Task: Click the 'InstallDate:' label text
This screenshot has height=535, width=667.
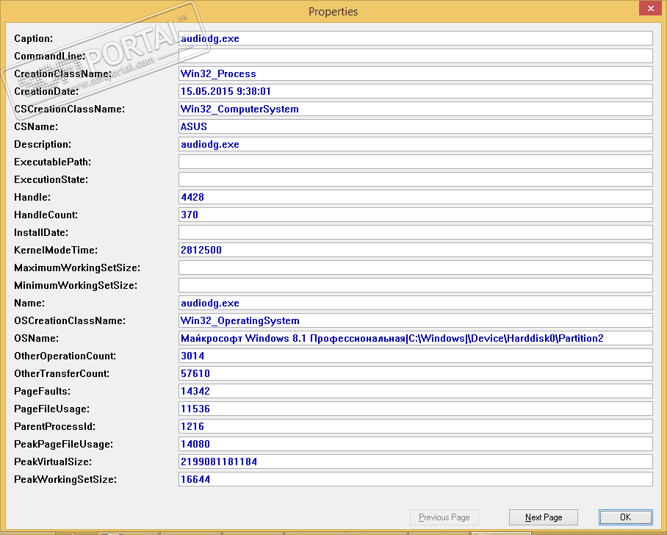Action: click(x=41, y=232)
